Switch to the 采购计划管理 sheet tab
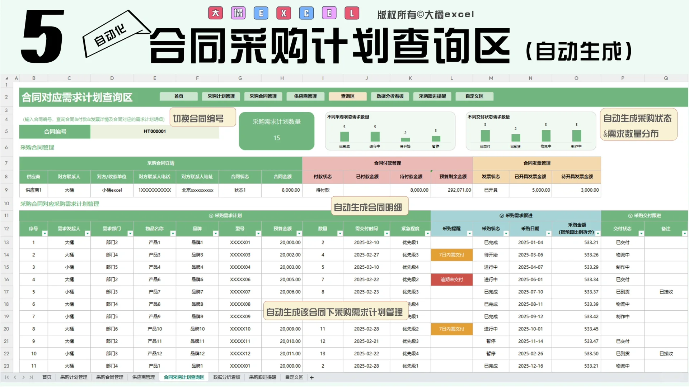Image resolution: width=689 pixels, height=387 pixels. [74, 377]
